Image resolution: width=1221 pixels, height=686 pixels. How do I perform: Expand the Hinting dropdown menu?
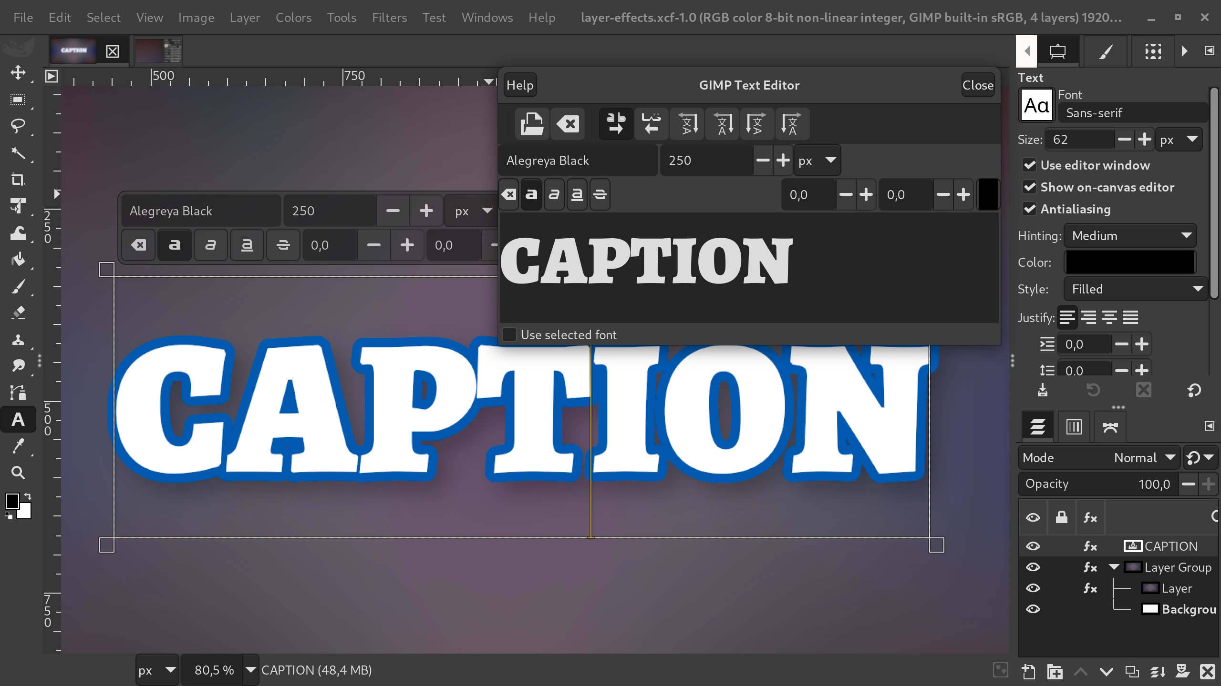[x=1131, y=235]
